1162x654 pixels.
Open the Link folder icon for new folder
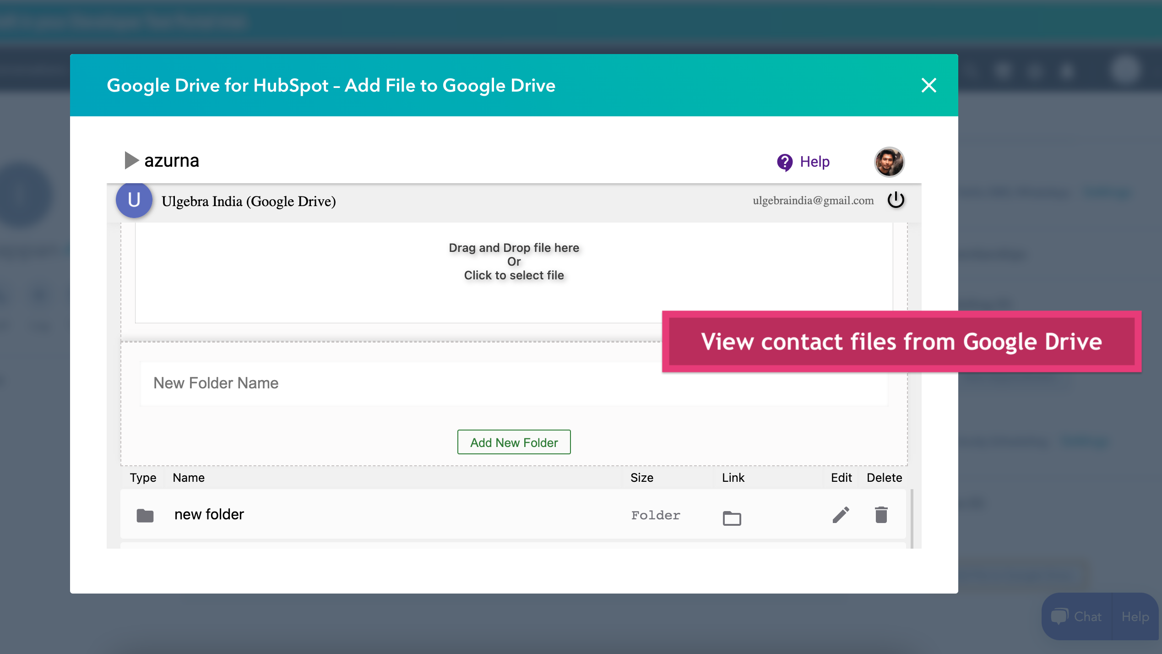731,518
